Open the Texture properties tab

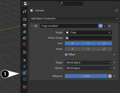pyautogui.click(x=25, y=87)
